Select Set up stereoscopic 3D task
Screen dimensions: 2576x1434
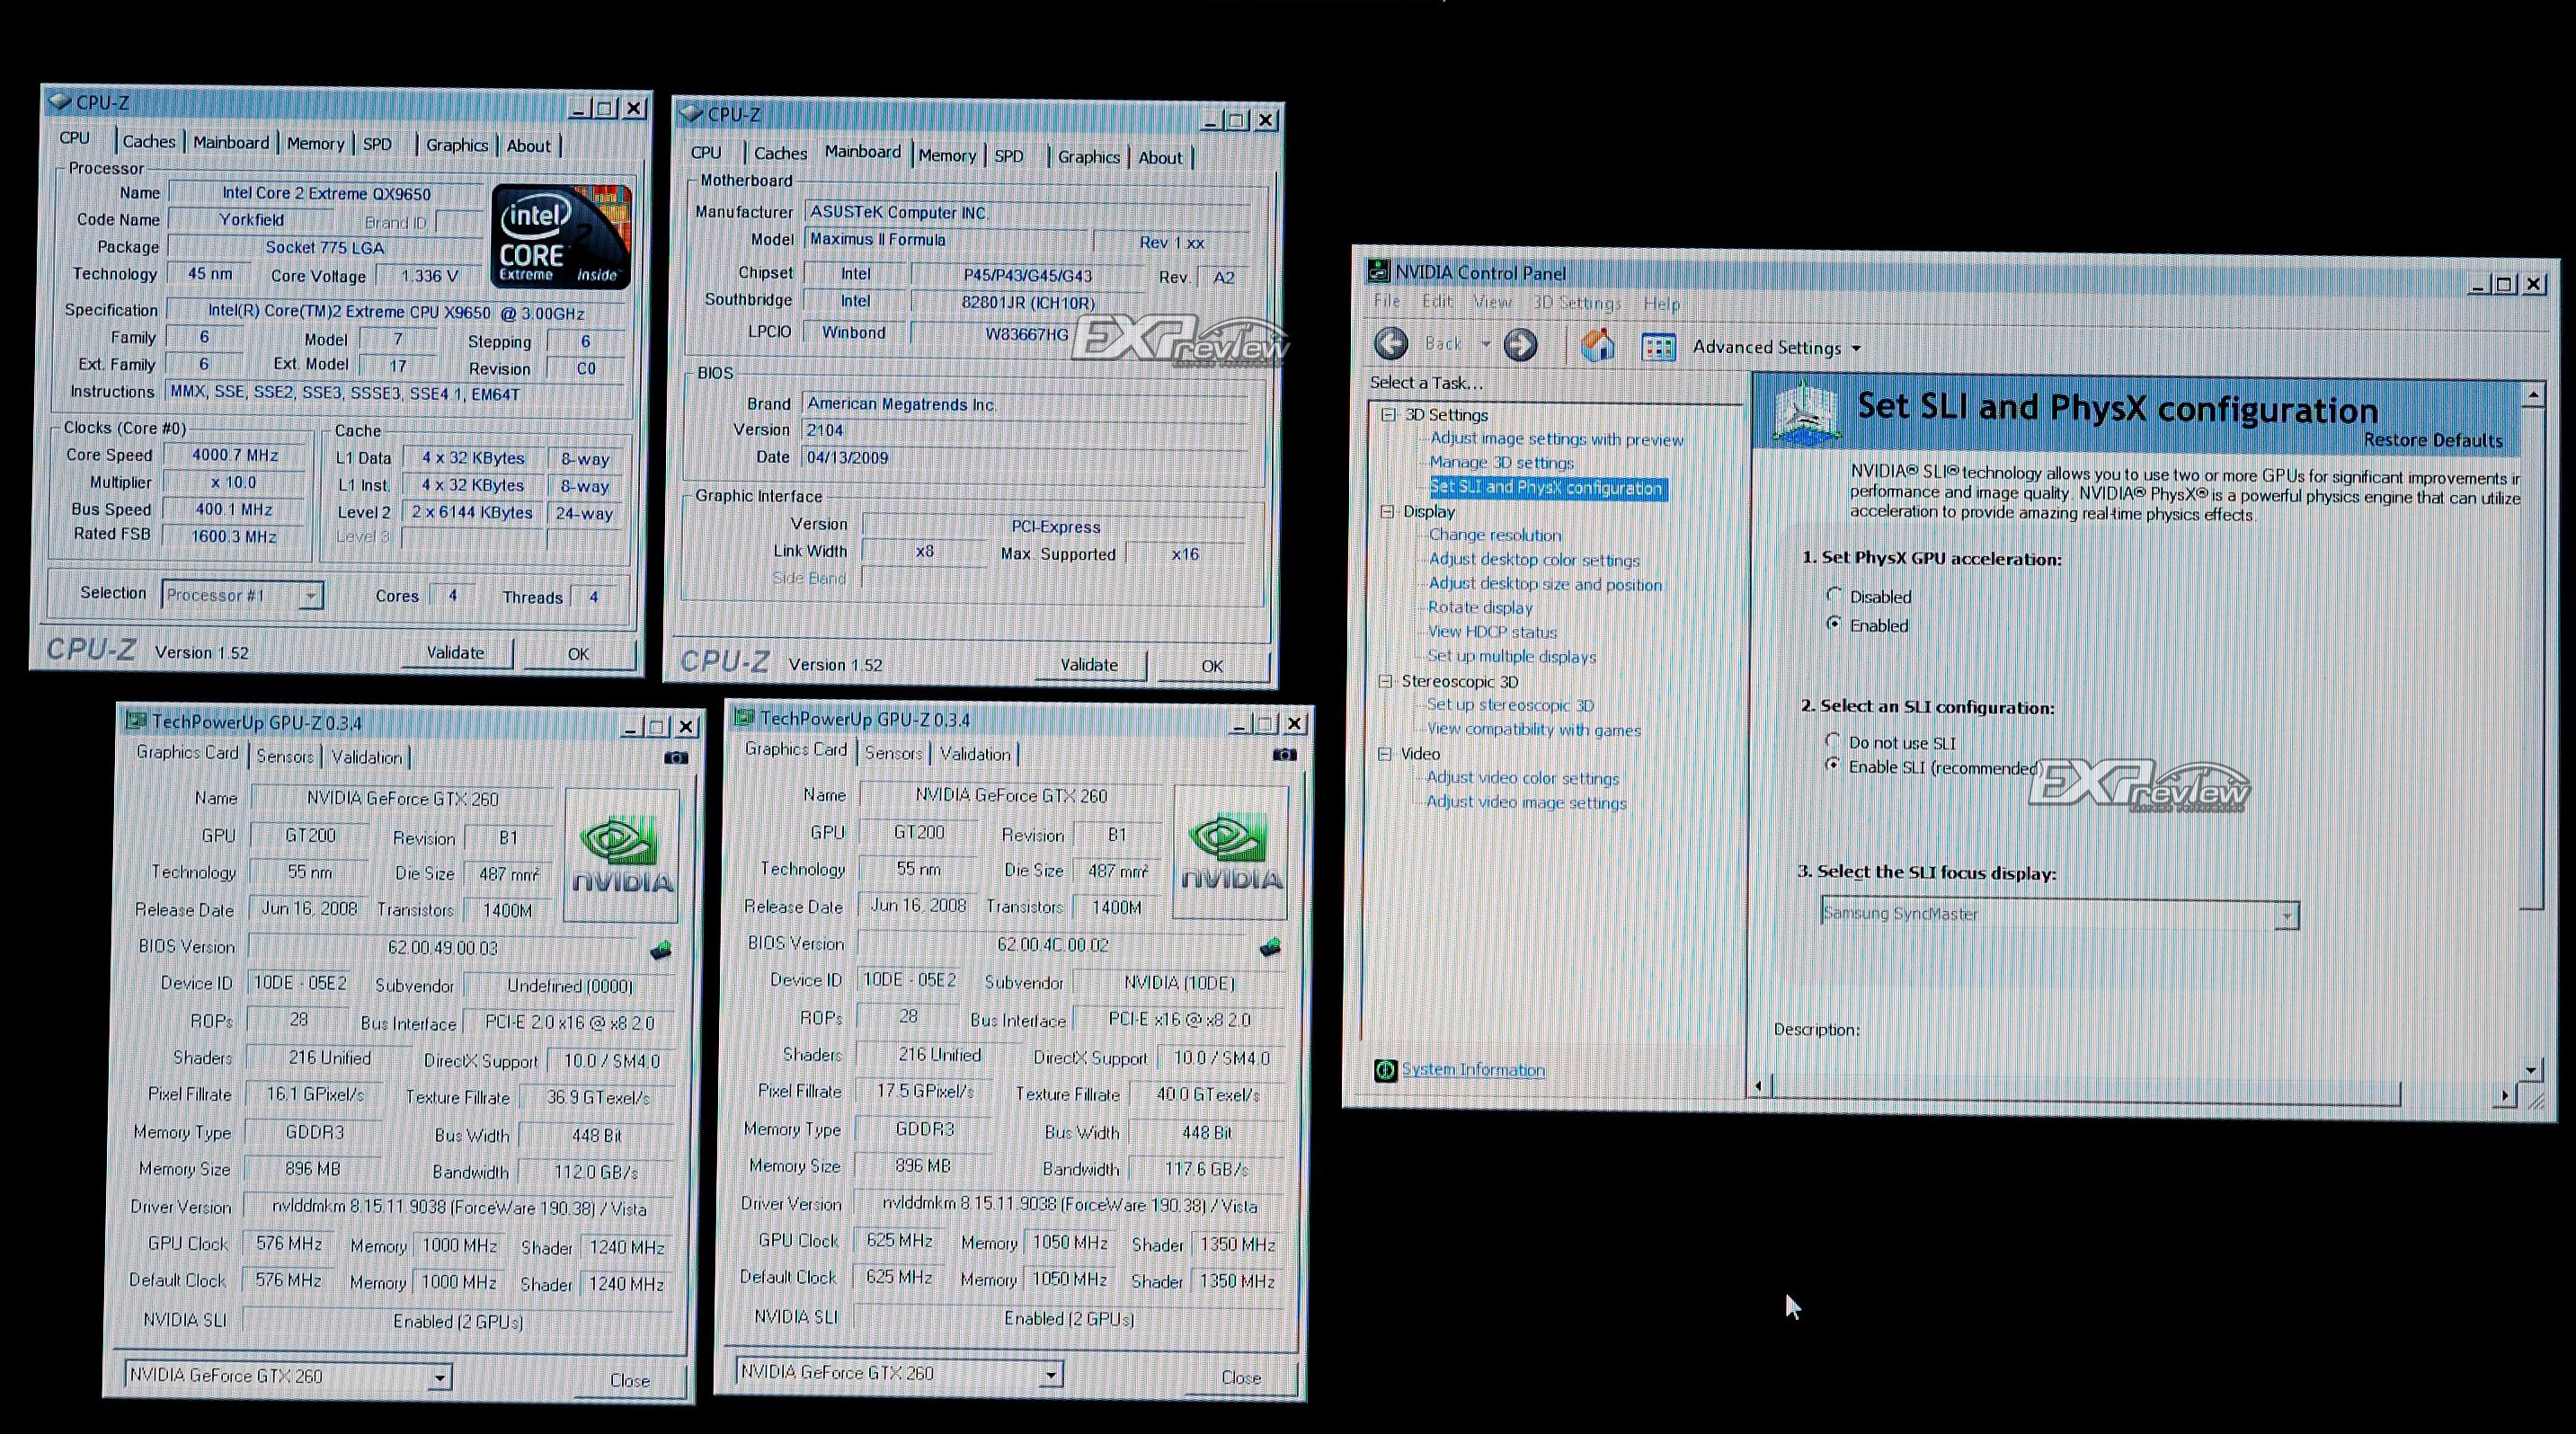point(1510,705)
